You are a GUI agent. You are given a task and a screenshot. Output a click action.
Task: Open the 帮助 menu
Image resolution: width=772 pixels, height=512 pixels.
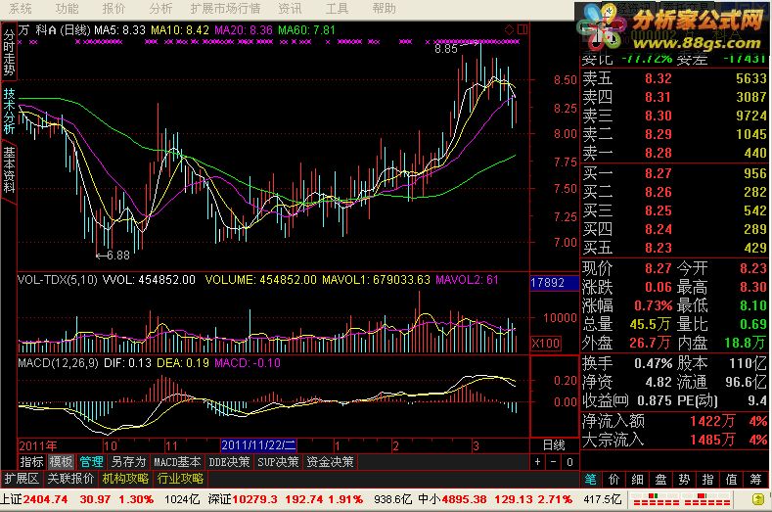point(384,9)
